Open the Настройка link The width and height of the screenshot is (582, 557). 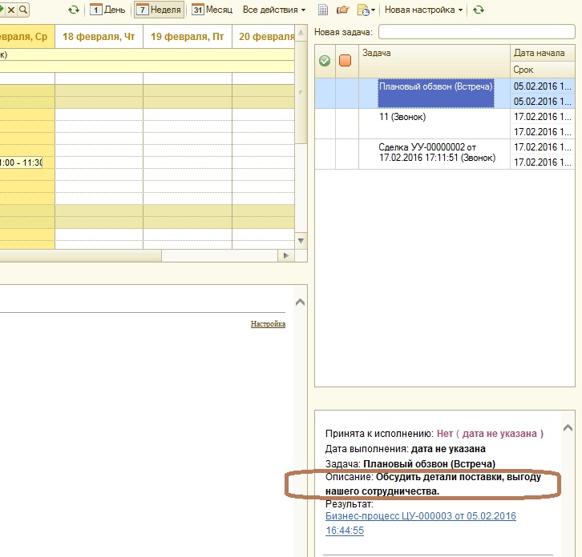[268, 324]
